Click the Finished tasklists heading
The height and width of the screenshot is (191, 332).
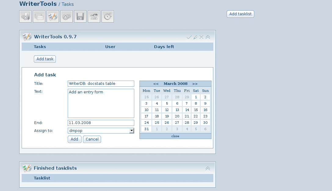click(x=55, y=168)
